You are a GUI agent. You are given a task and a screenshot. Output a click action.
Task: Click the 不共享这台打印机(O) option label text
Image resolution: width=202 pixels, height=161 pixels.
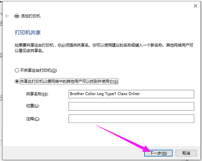tap(38, 70)
